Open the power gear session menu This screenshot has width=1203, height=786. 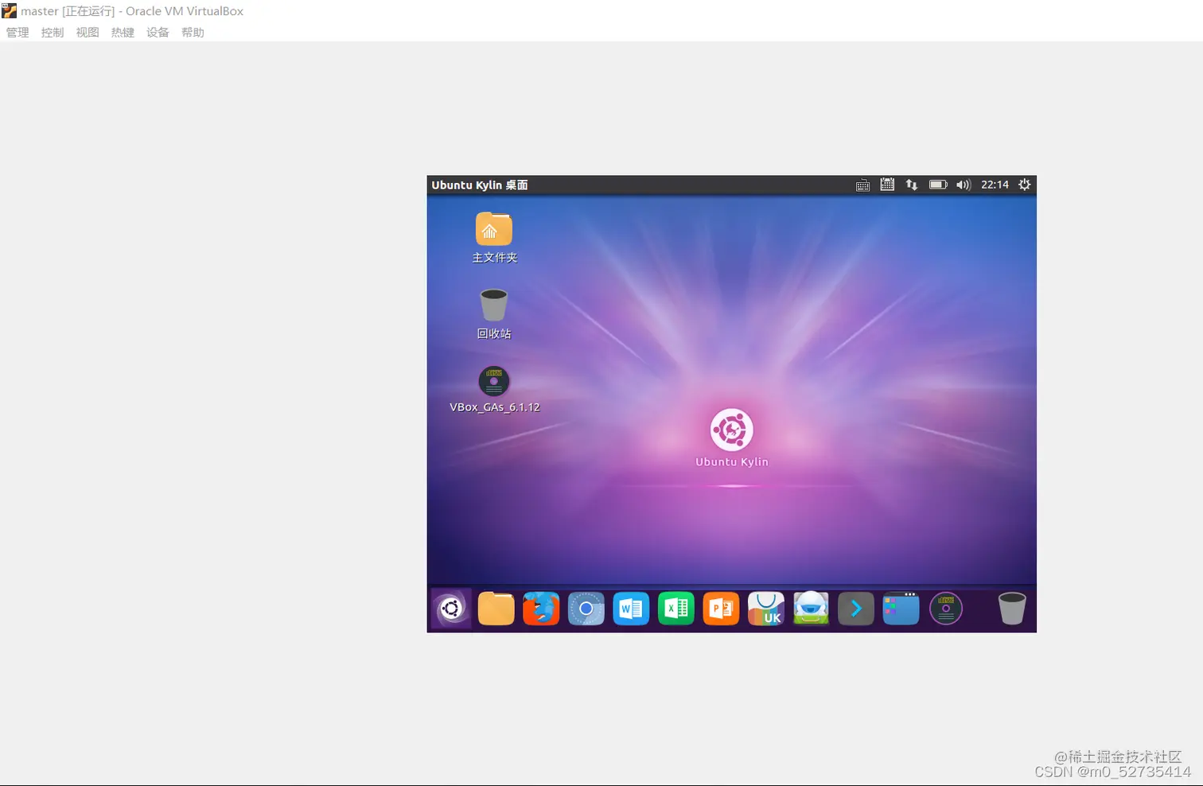(x=1025, y=185)
